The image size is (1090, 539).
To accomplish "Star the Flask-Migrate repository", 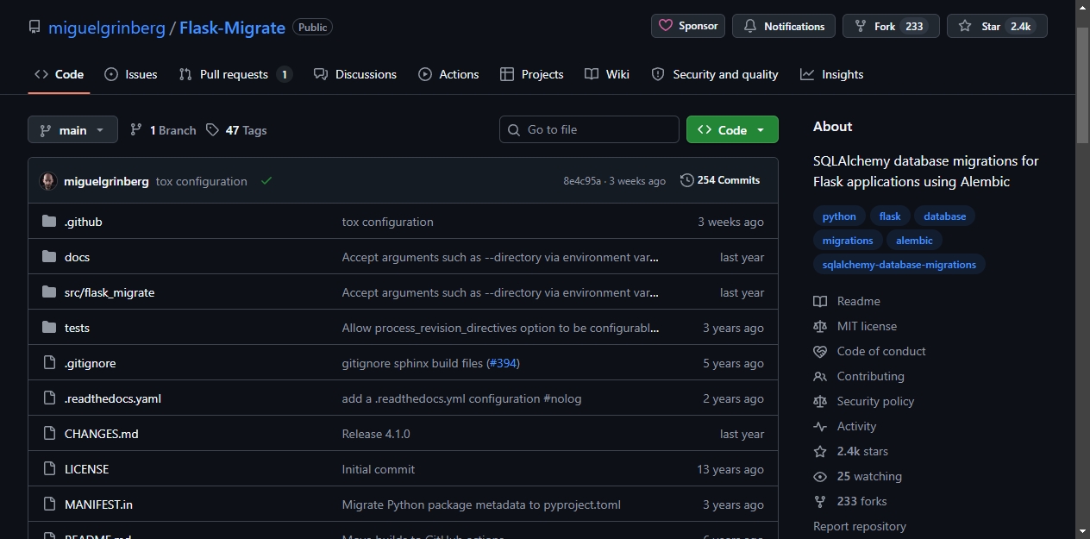I will [x=997, y=26].
